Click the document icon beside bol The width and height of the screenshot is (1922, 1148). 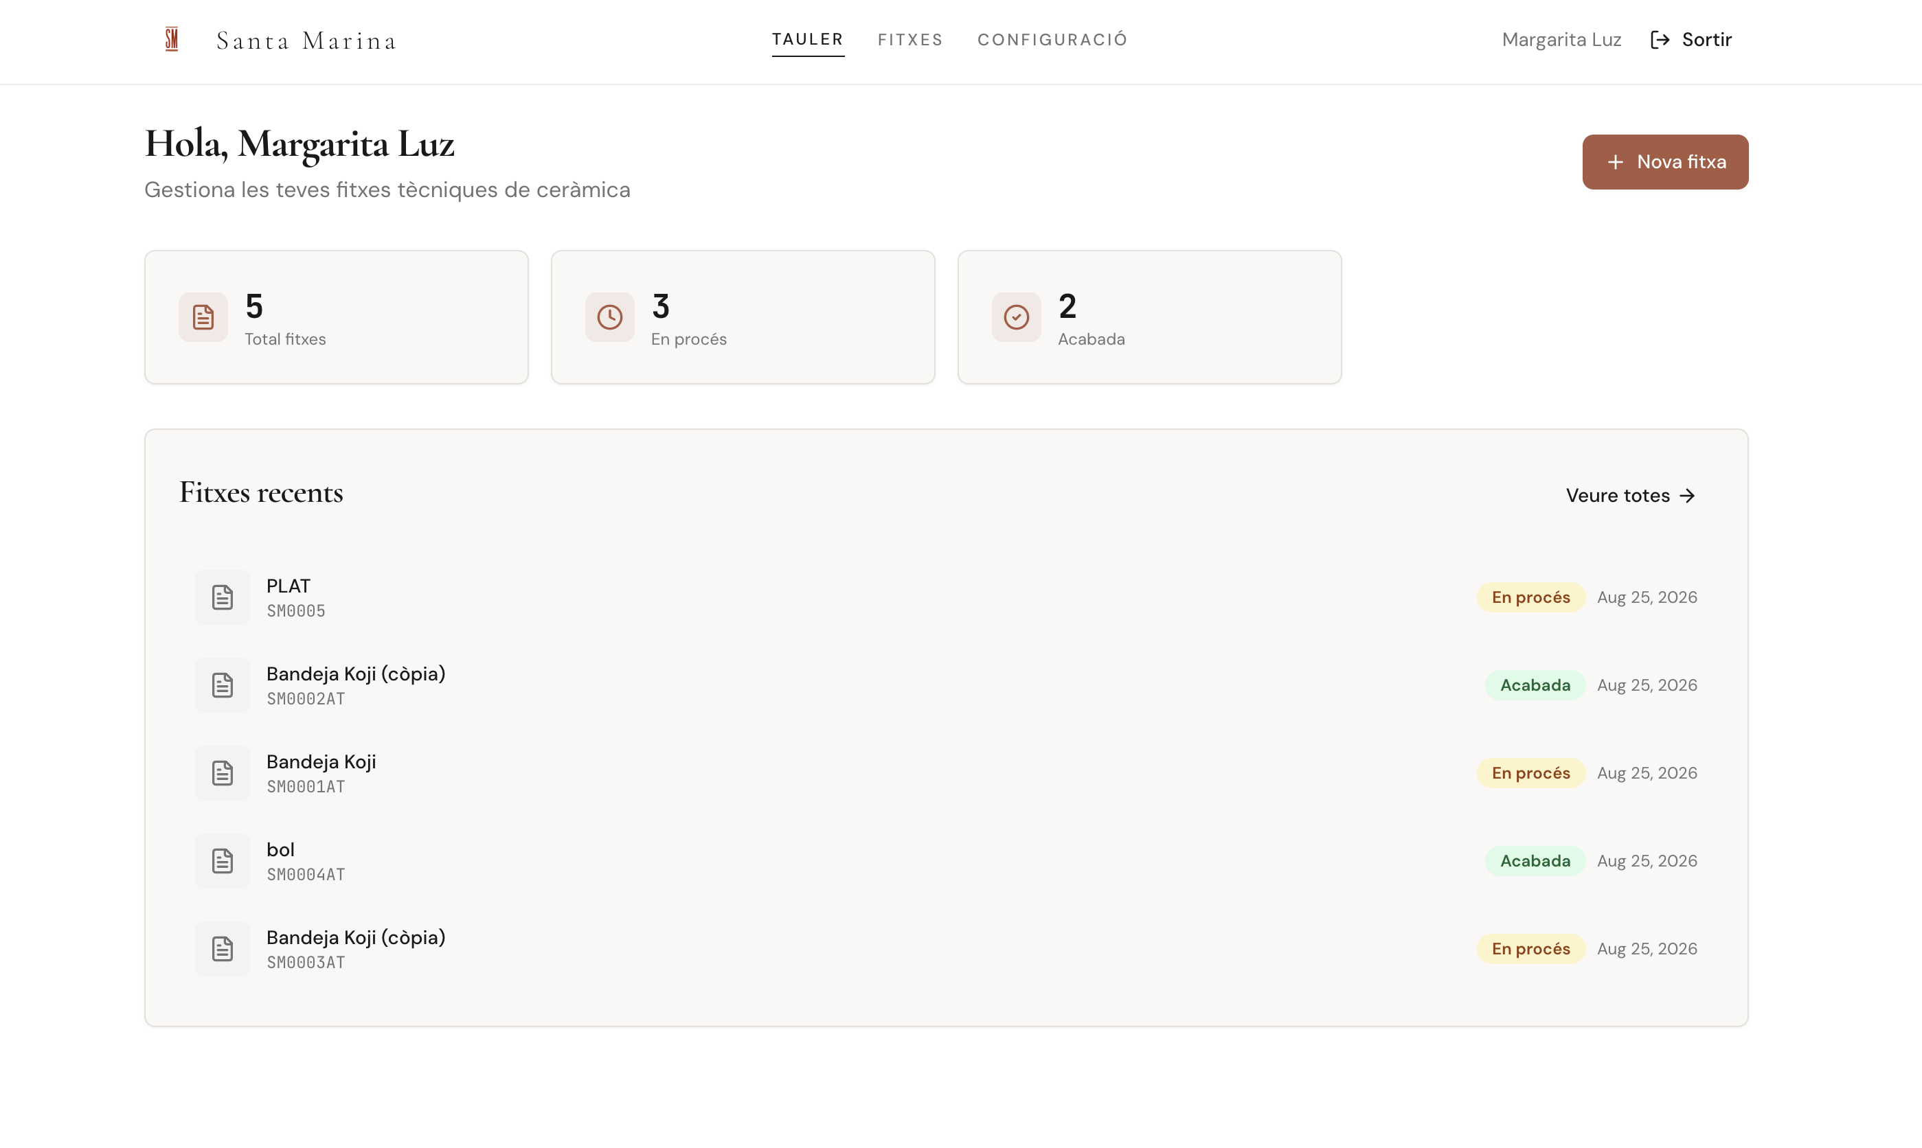tap(222, 860)
